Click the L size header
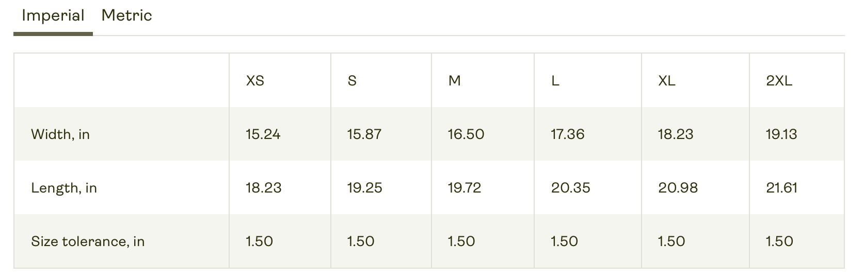The height and width of the screenshot is (279, 864). pos(555,81)
